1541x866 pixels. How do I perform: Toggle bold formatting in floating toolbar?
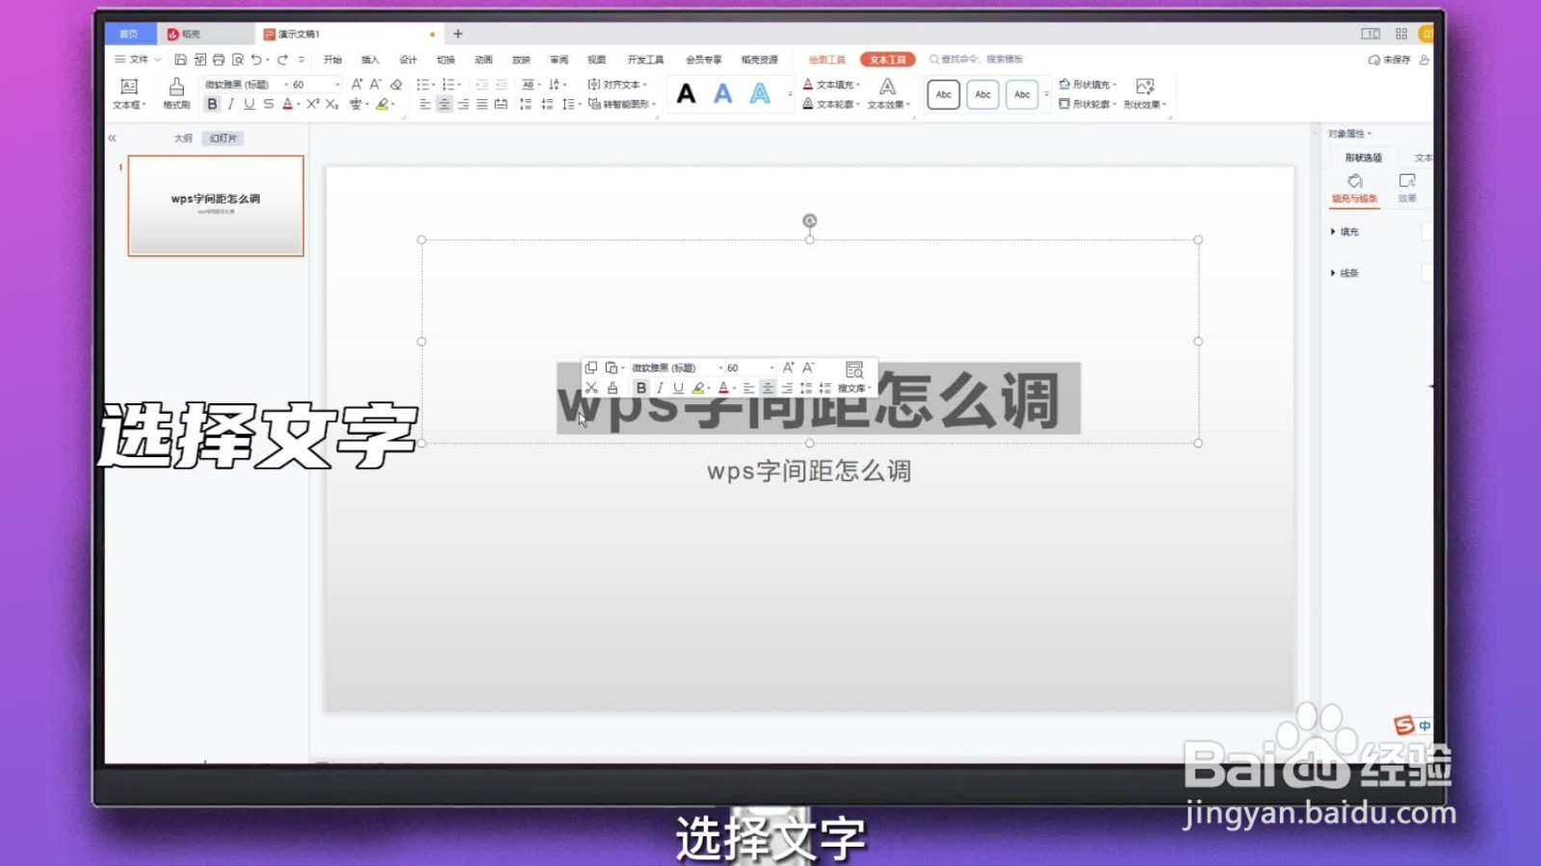pos(641,388)
